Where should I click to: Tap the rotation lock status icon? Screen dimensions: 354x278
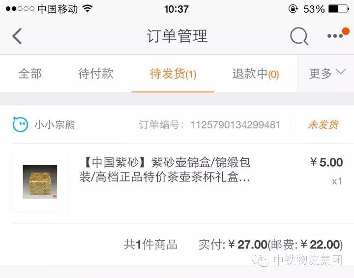(293, 9)
